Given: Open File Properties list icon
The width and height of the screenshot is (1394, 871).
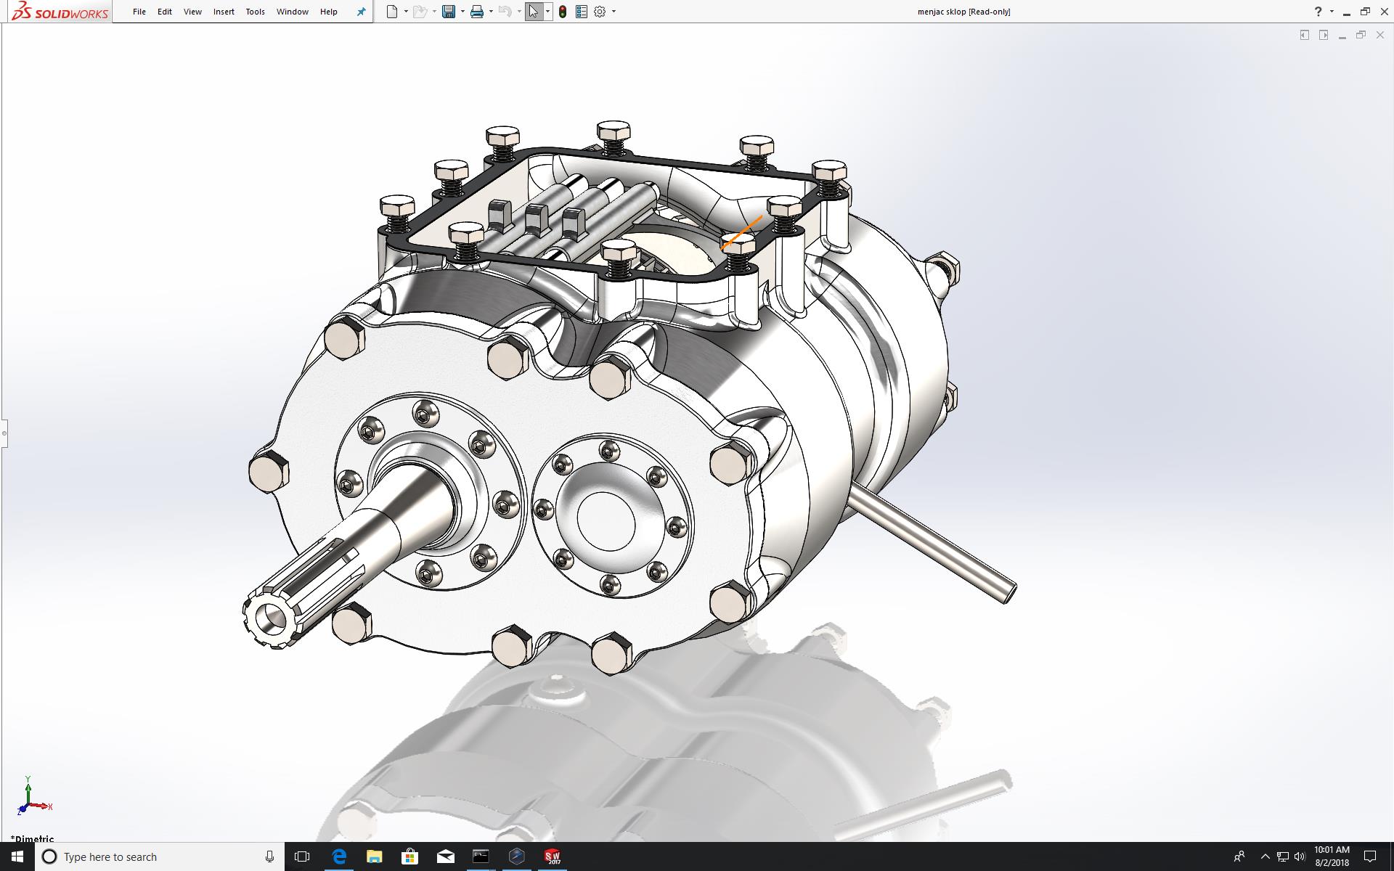Looking at the screenshot, I should [x=581, y=12].
